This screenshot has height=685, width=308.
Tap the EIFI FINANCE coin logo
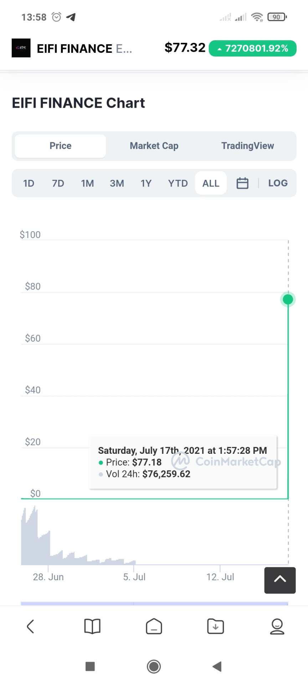(x=21, y=48)
